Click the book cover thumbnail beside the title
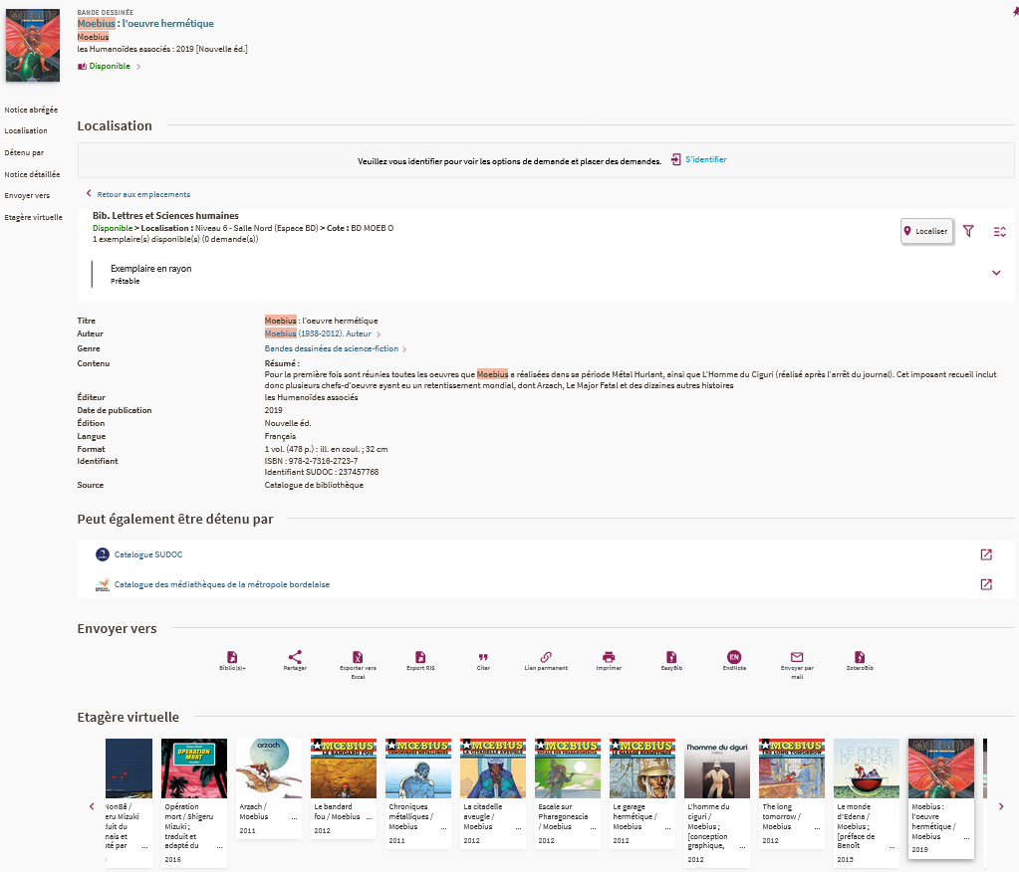The height and width of the screenshot is (872, 1019). click(x=33, y=46)
